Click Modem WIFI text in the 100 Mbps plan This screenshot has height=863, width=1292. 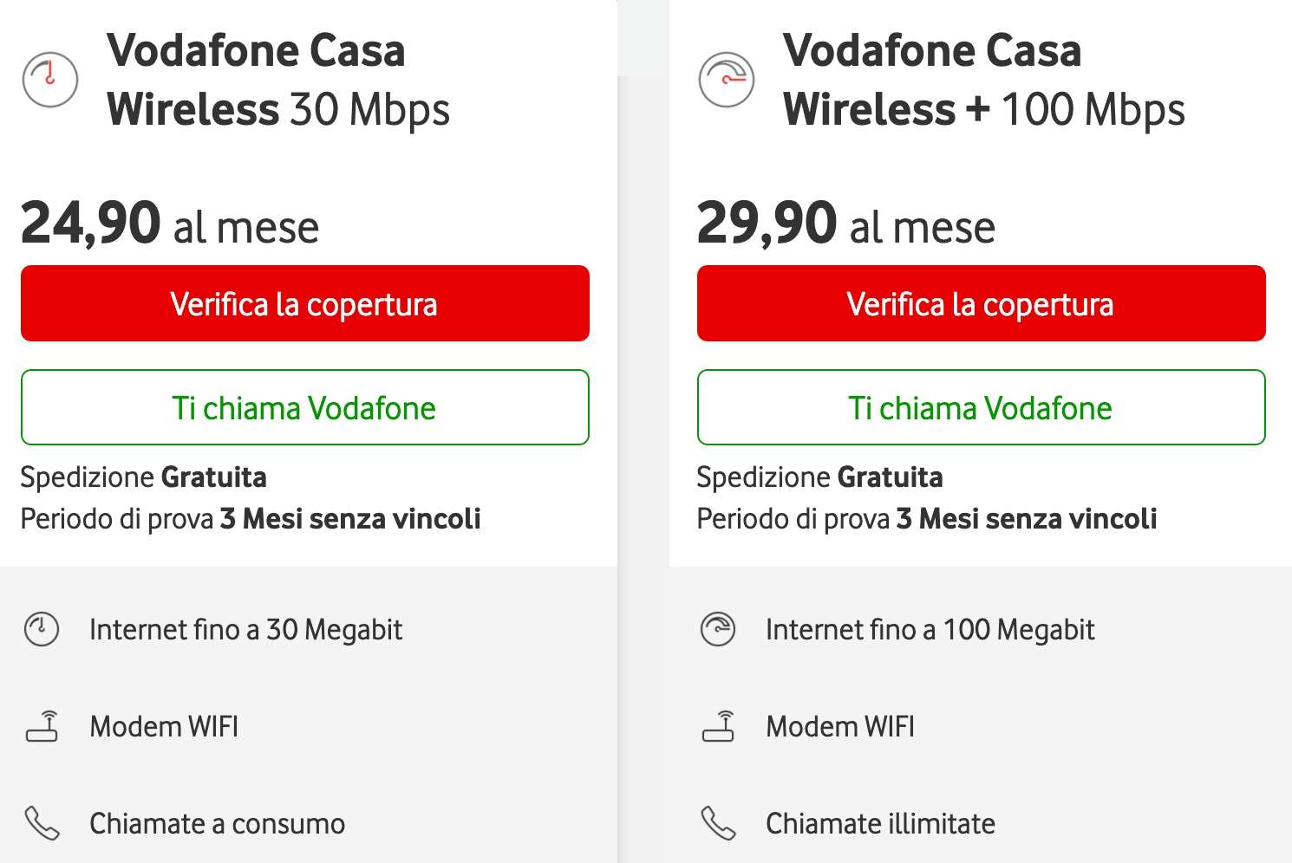(x=840, y=726)
